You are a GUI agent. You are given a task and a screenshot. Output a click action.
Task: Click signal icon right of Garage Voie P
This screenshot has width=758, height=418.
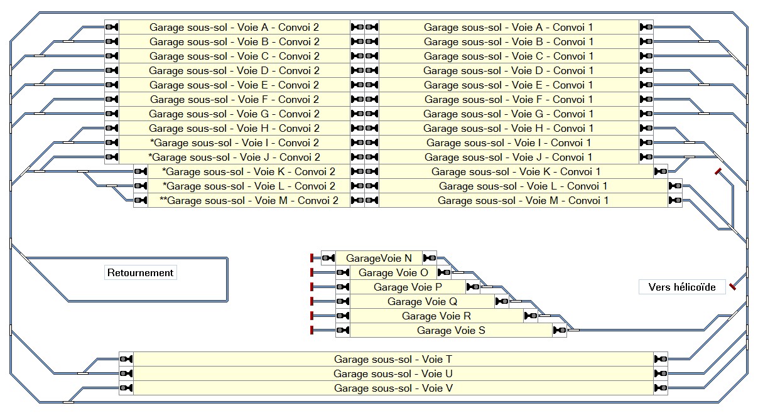coord(473,287)
